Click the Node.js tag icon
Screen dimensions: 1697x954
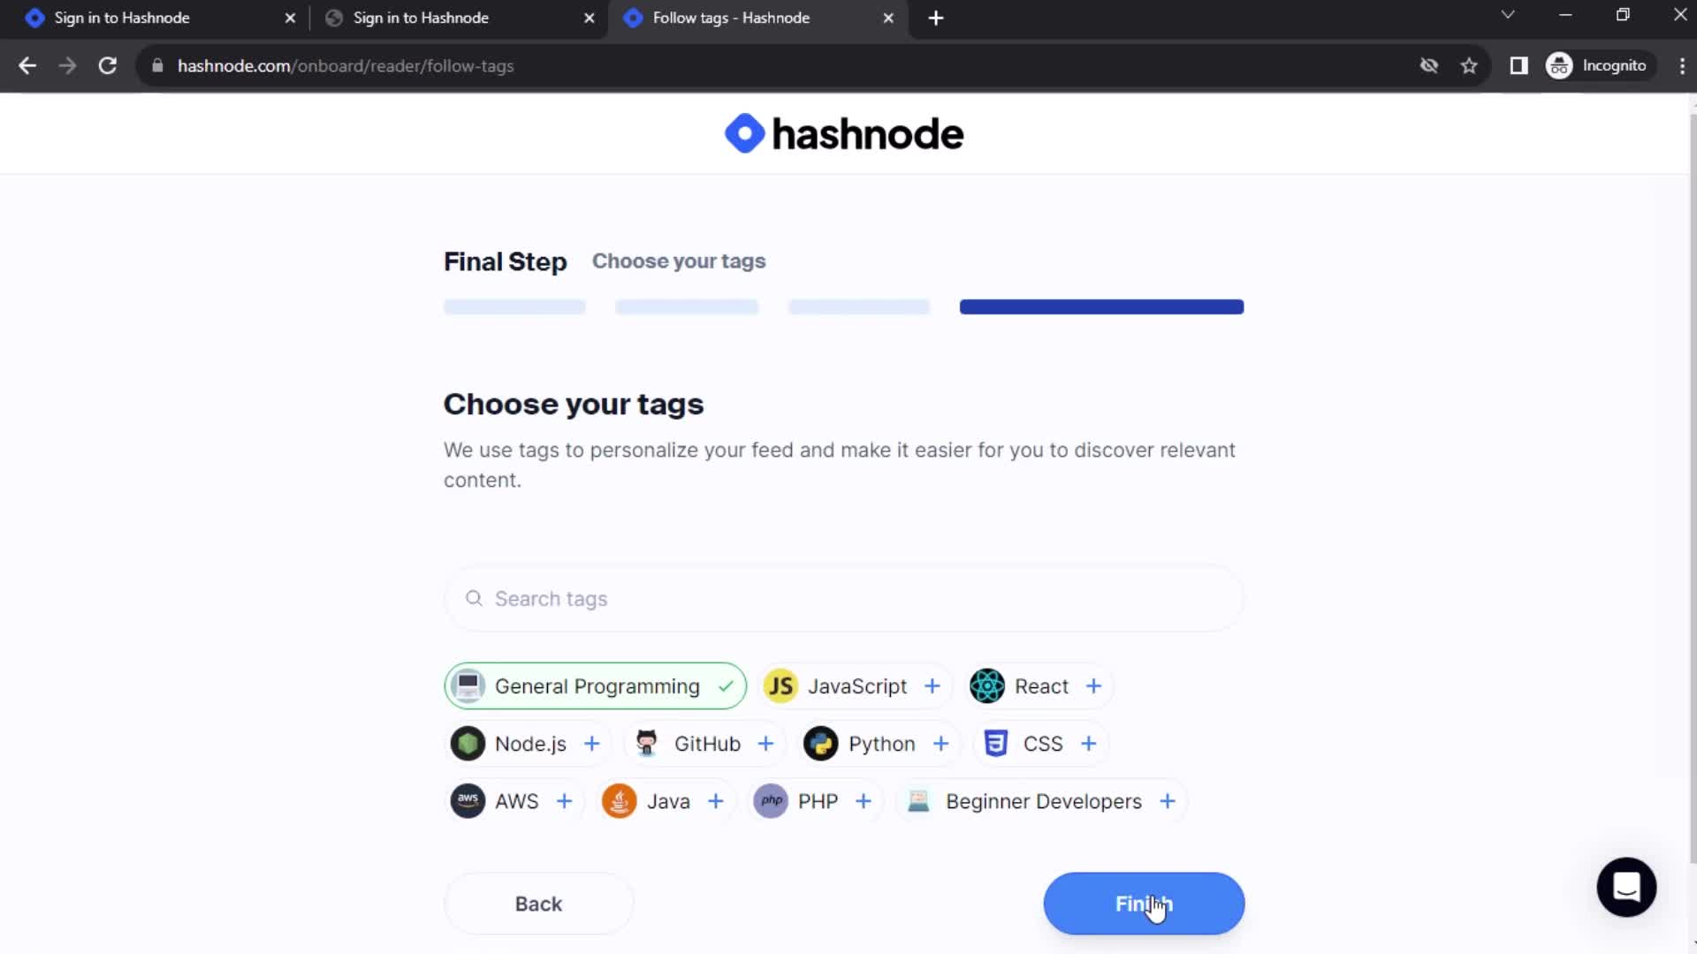click(468, 743)
